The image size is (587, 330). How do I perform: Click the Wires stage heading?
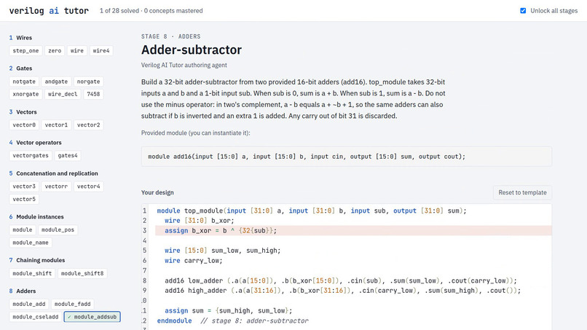click(x=24, y=38)
